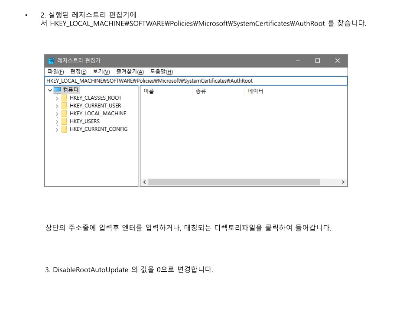Open the 파일(F) menu
The width and height of the screenshot is (416, 312).
pyautogui.click(x=56, y=71)
